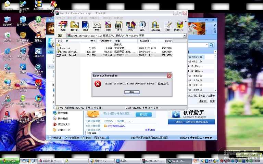Click the 开始 Start button on taskbar
Screen dimensions: 263x164
pyautogui.click(x=10, y=161)
